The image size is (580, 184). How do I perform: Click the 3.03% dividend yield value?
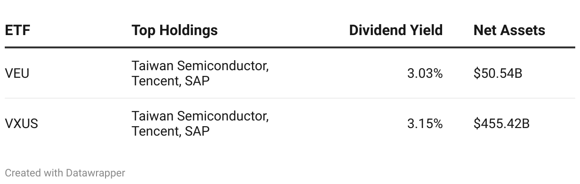coord(425,74)
